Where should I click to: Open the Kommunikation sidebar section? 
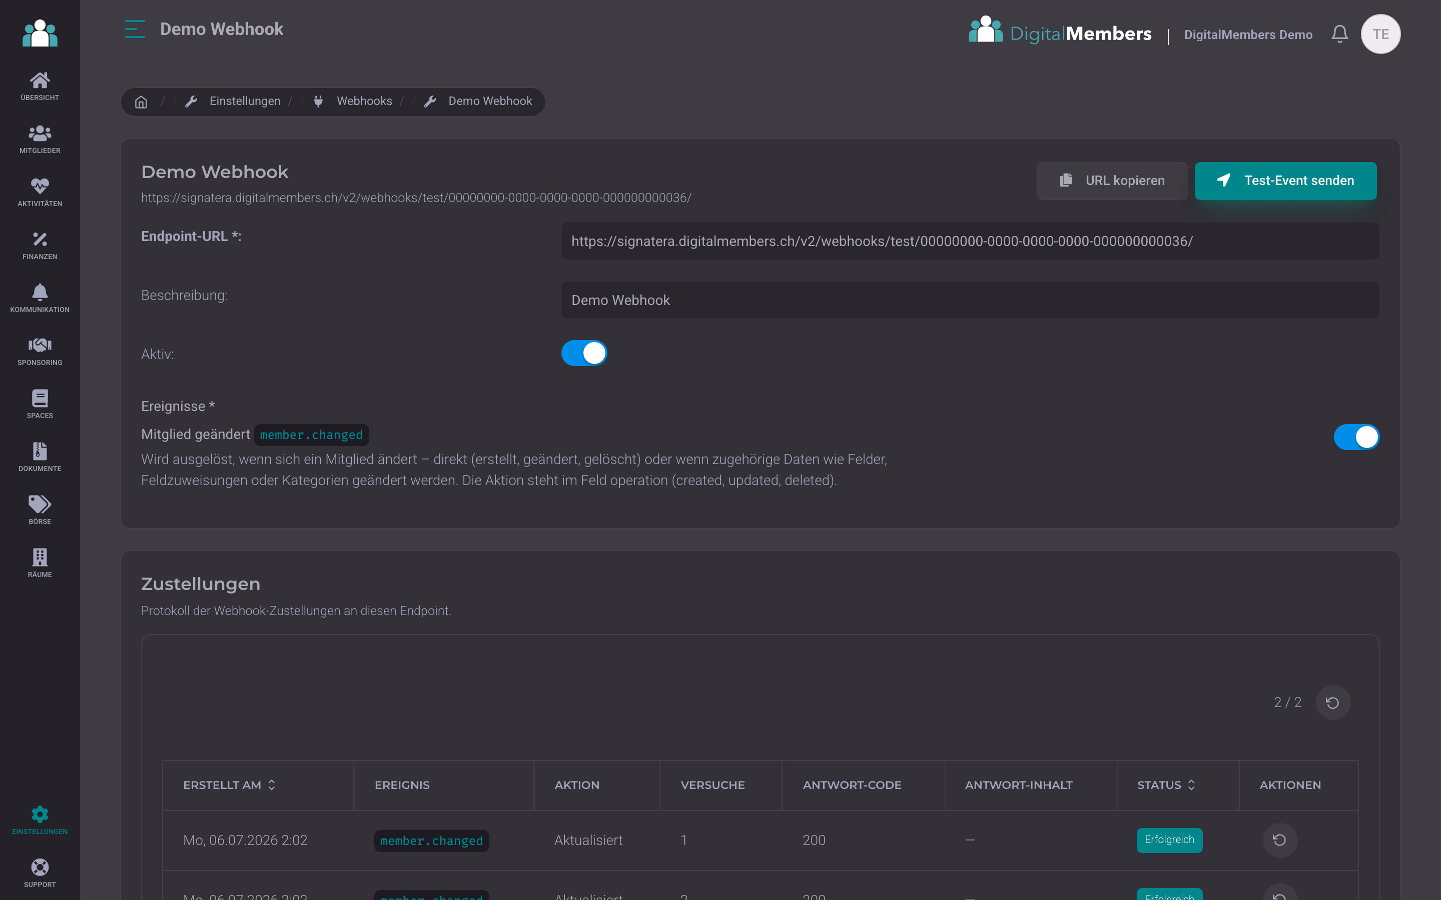click(40, 298)
